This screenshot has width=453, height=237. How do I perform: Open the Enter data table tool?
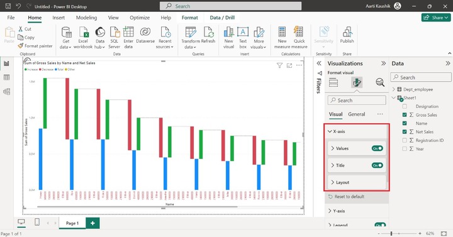tap(128, 38)
